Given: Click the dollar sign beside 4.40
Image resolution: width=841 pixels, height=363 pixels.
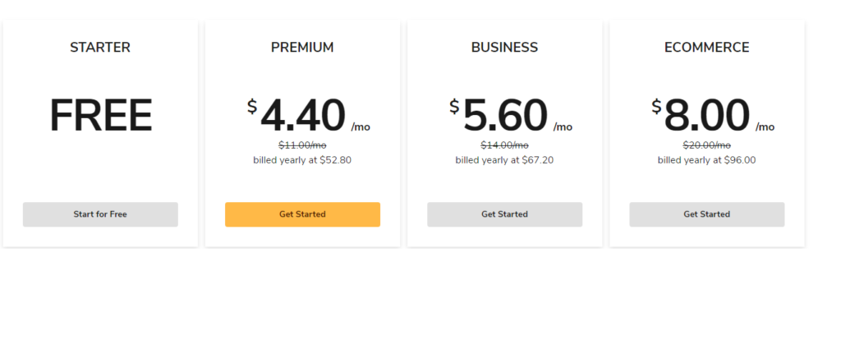Looking at the screenshot, I should 252,107.
